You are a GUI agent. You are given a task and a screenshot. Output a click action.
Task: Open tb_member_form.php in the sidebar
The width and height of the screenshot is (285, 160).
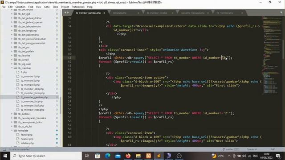point(33,93)
